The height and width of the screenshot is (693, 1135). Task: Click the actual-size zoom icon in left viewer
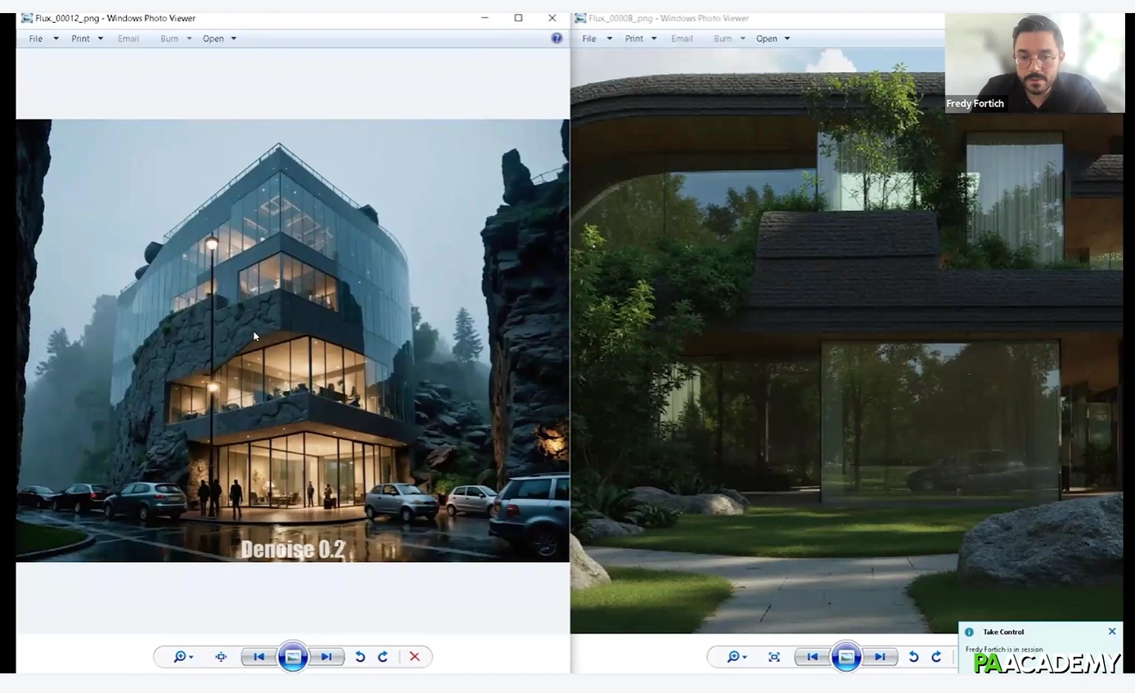point(220,656)
